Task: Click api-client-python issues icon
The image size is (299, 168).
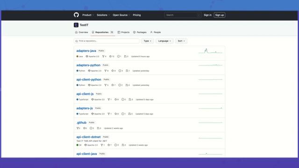Action: [120, 85]
